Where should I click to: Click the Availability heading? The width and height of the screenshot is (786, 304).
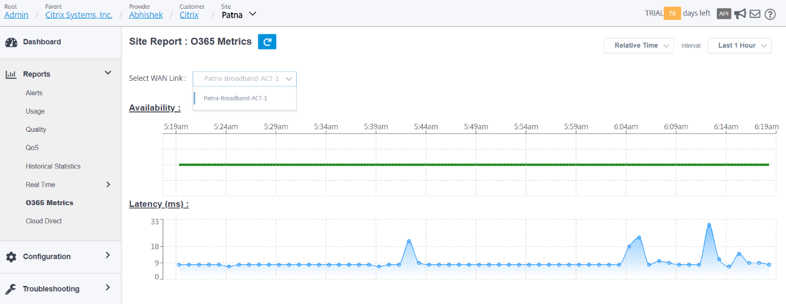click(155, 108)
